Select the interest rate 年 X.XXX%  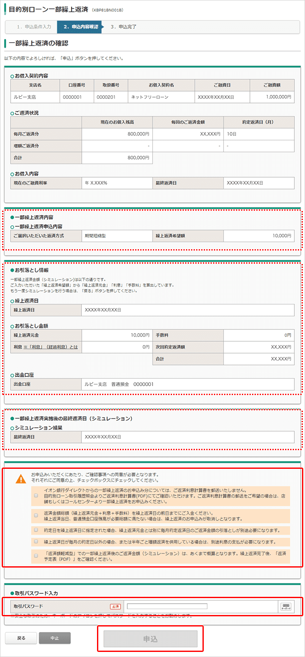(x=116, y=183)
